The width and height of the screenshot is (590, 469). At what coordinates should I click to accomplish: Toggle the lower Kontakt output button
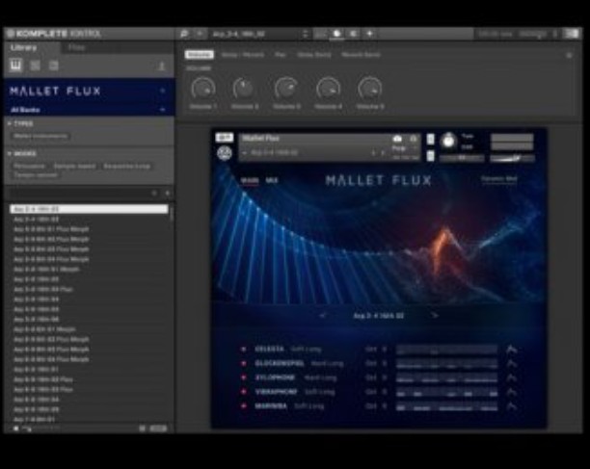point(431,155)
